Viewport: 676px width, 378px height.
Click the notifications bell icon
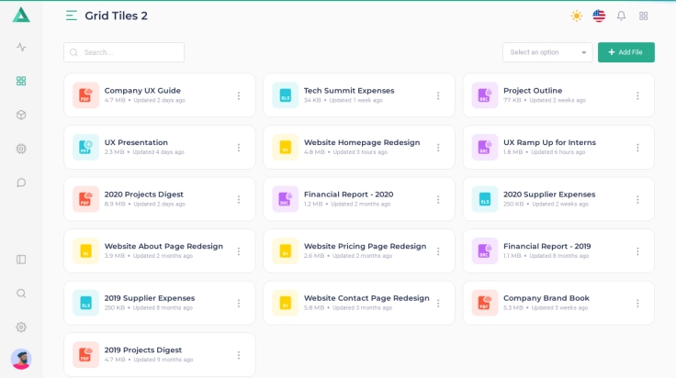click(621, 16)
